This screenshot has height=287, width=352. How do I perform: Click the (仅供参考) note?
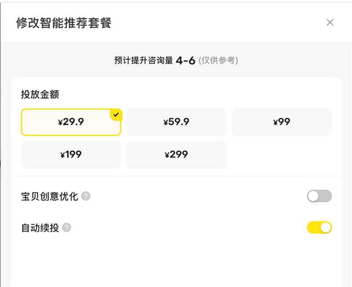(218, 60)
